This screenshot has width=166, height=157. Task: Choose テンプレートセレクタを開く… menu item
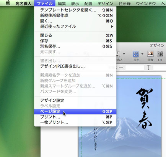75,10
